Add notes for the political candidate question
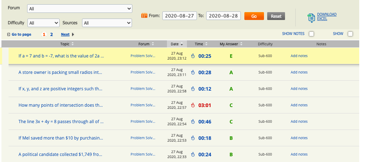Image resolution: width=366 pixels, height=162 pixels. [x=299, y=155]
